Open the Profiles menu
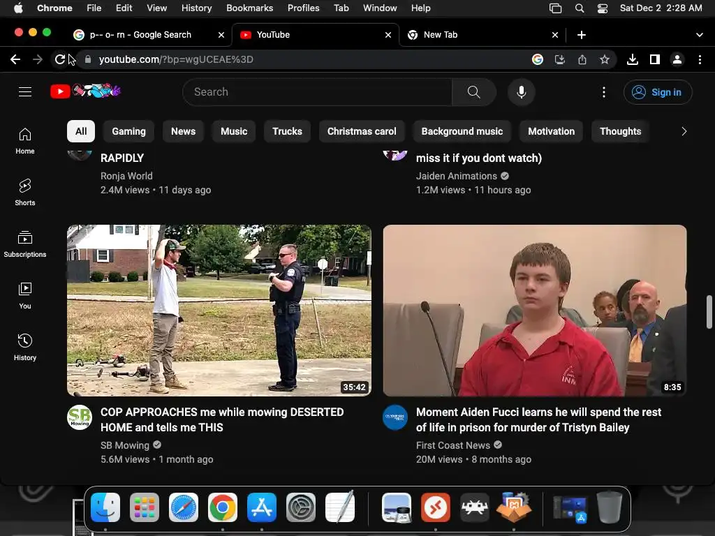715x536 pixels. click(303, 8)
